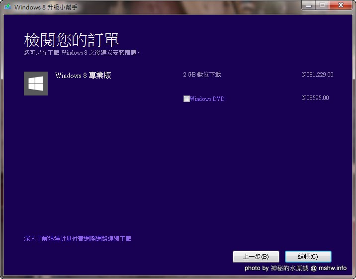Click the 上一步(B) back button
The height and width of the screenshot is (279, 356).
pos(256,257)
